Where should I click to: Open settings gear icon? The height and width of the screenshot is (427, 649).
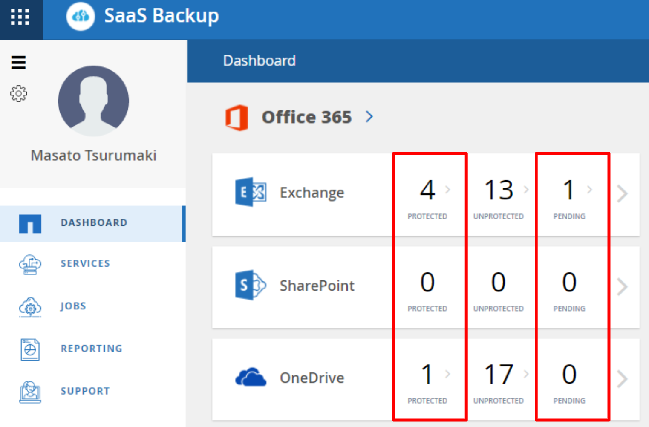(x=18, y=93)
